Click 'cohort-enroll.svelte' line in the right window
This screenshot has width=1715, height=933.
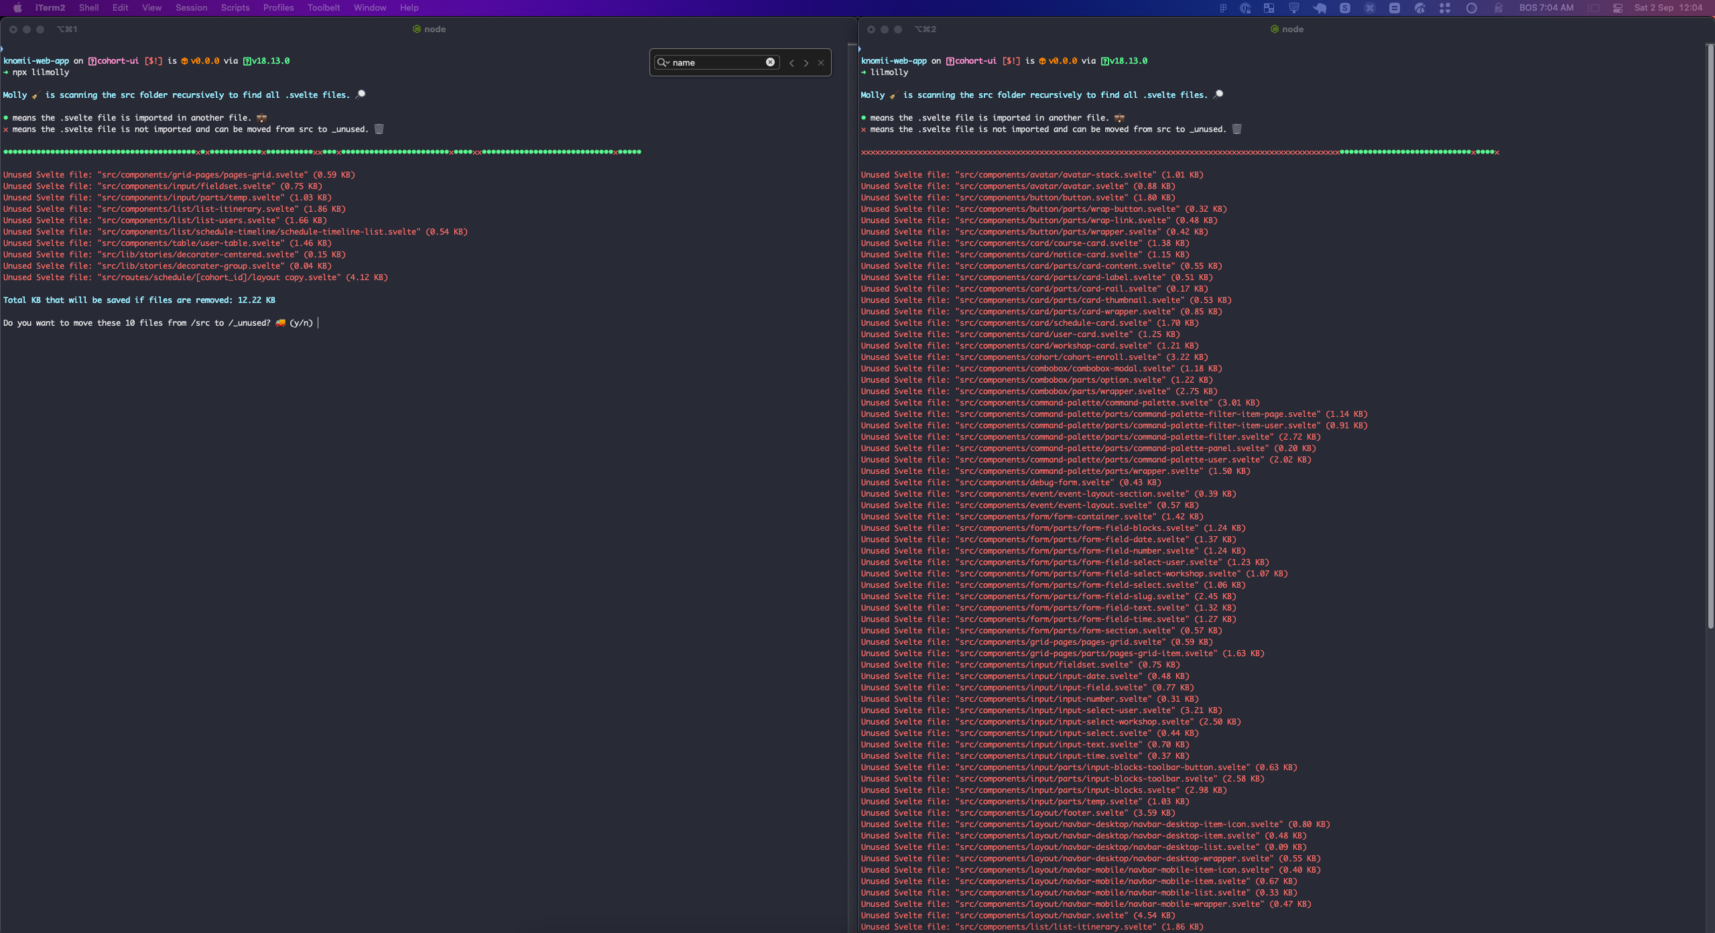click(1034, 357)
